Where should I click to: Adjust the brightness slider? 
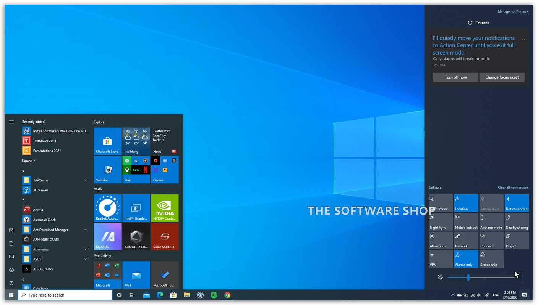(469, 278)
